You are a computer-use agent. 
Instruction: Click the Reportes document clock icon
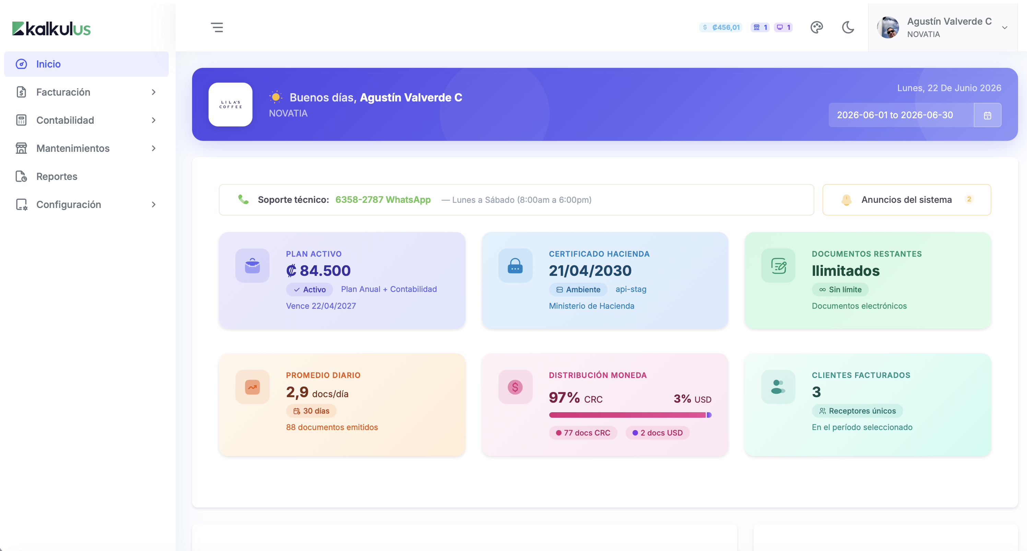(x=21, y=176)
